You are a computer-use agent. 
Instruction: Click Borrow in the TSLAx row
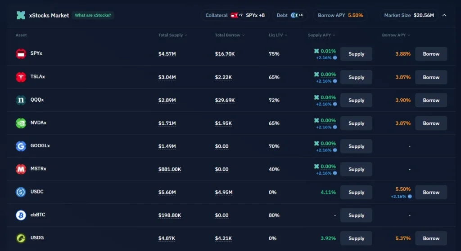[431, 77]
